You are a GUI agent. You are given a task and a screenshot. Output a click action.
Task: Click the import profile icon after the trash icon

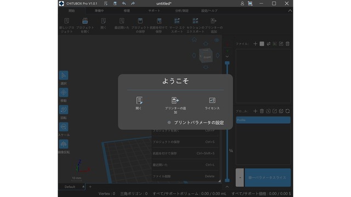(268, 111)
